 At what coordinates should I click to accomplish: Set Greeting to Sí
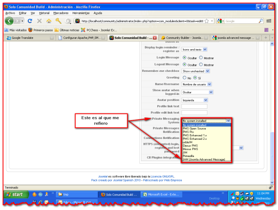coord(195,78)
